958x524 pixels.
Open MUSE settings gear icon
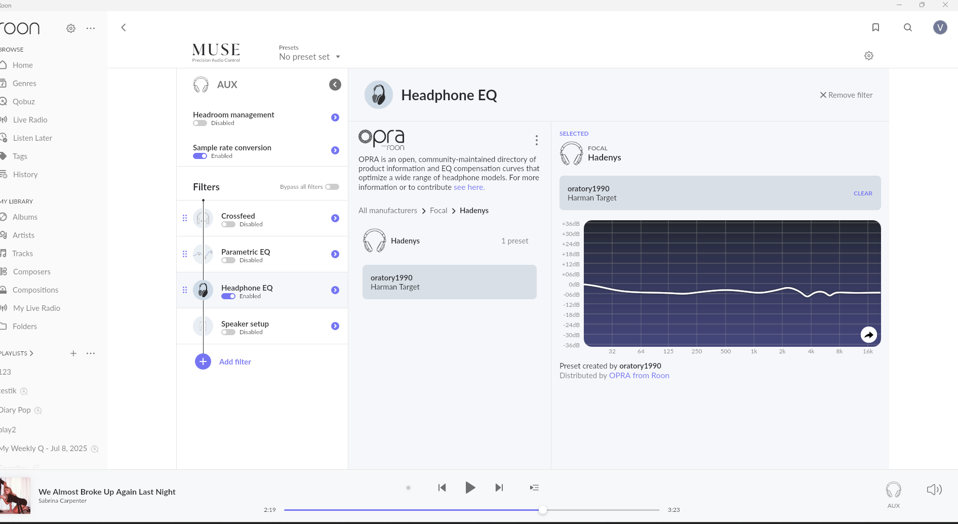tap(869, 56)
